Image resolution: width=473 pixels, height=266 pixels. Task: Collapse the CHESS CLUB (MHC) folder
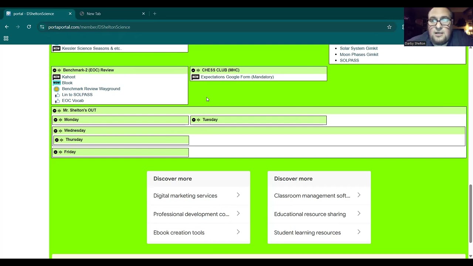point(193,70)
